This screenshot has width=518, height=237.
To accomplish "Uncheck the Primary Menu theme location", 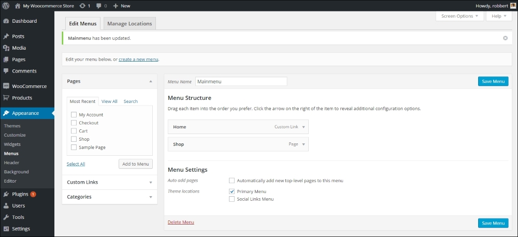I will 232,191.
